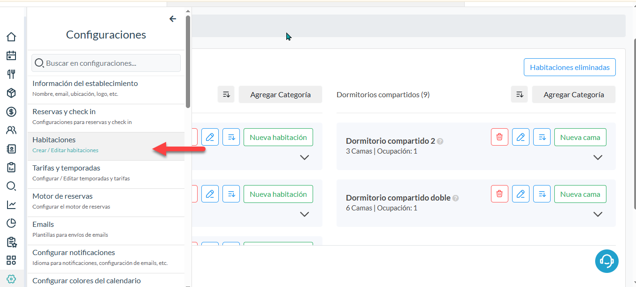This screenshot has height=287, width=636.
Task: Open the home icon in sidebar
Action: click(11, 37)
